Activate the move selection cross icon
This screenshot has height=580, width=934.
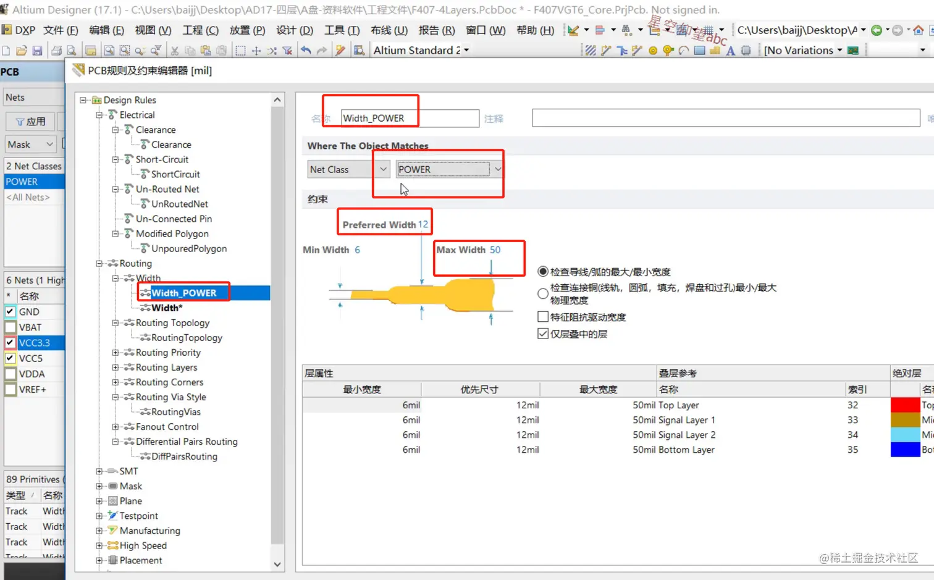tap(256, 51)
